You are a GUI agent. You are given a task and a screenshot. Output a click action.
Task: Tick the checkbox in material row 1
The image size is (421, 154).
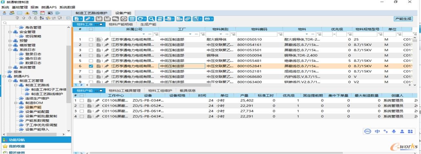point(91,39)
